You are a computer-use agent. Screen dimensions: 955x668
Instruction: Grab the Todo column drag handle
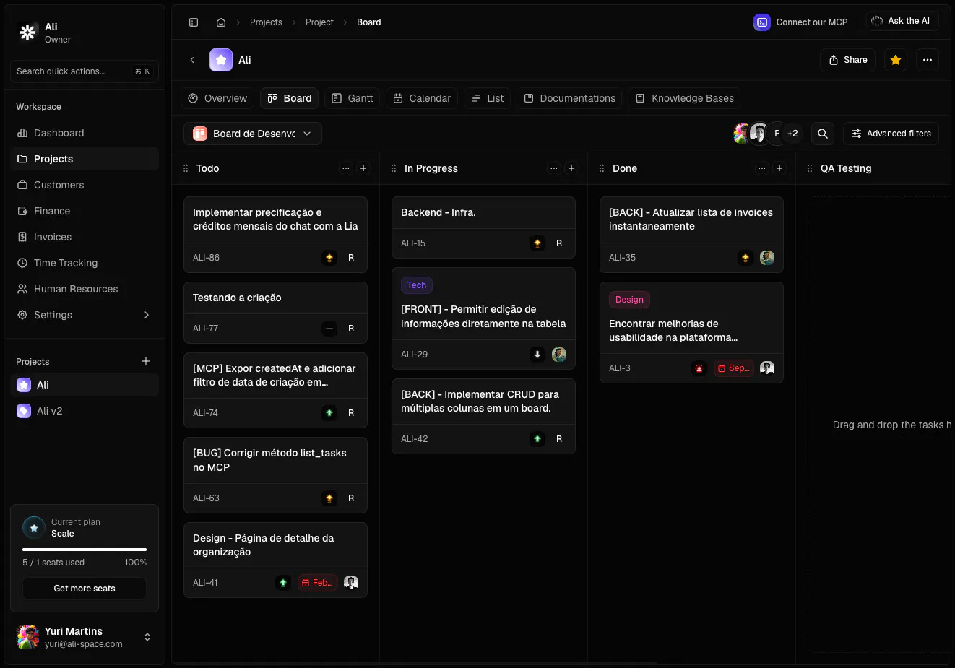(186, 168)
